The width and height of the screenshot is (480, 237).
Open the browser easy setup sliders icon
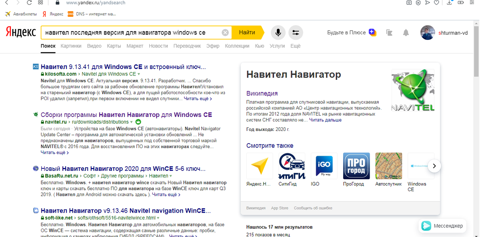(472, 2)
